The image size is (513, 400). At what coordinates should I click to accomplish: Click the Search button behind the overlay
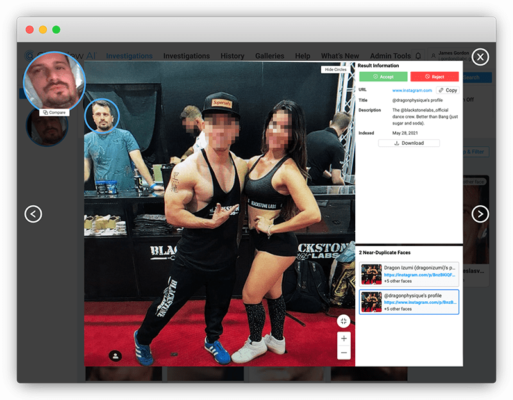point(477,78)
